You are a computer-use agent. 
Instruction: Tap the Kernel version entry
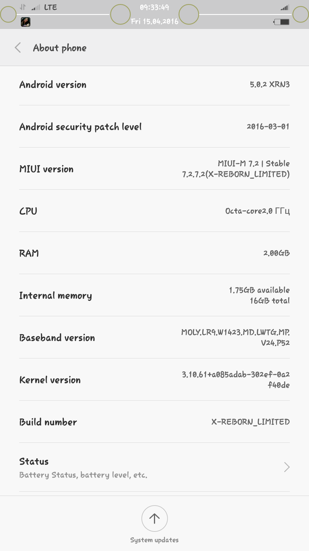point(154,380)
